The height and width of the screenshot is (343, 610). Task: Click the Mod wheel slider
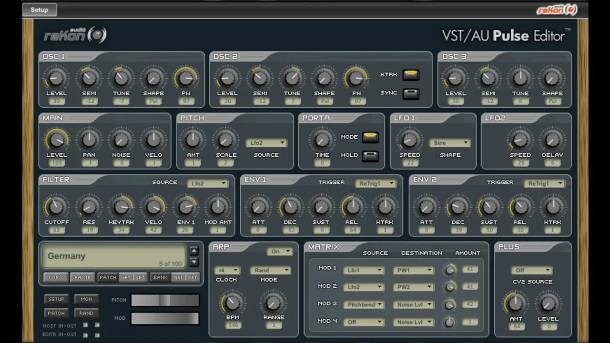tap(165, 318)
